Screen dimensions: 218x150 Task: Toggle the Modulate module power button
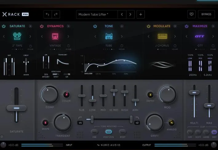pyautogui.click(x=149, y=26)
